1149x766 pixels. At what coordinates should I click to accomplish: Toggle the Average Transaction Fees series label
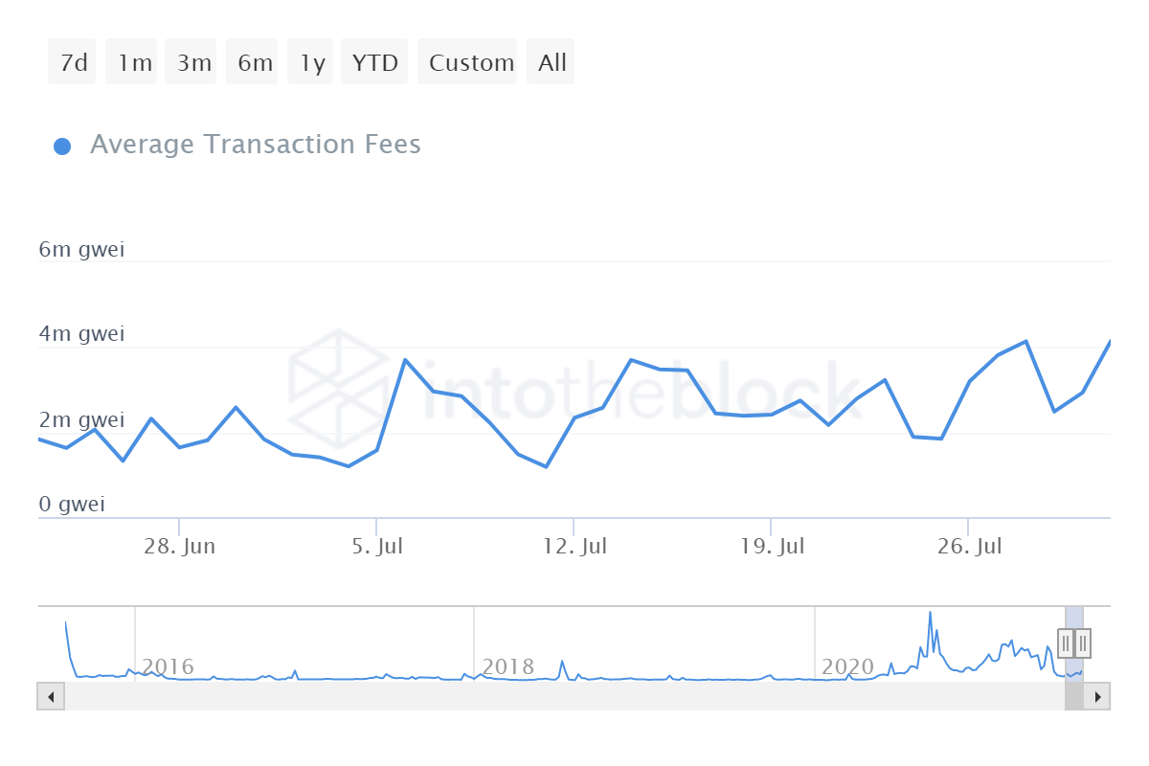[x=255, y=145]
